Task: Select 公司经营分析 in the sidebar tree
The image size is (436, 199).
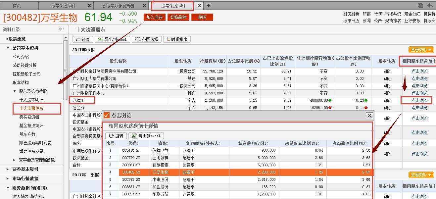Action: click(x=25, y=65)
